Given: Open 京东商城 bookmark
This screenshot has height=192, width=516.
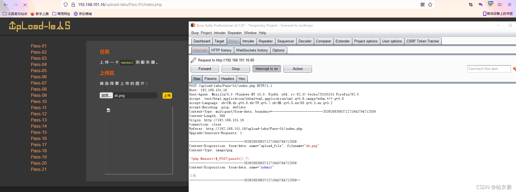Looking at the screenshot, I should pos(83,14).
